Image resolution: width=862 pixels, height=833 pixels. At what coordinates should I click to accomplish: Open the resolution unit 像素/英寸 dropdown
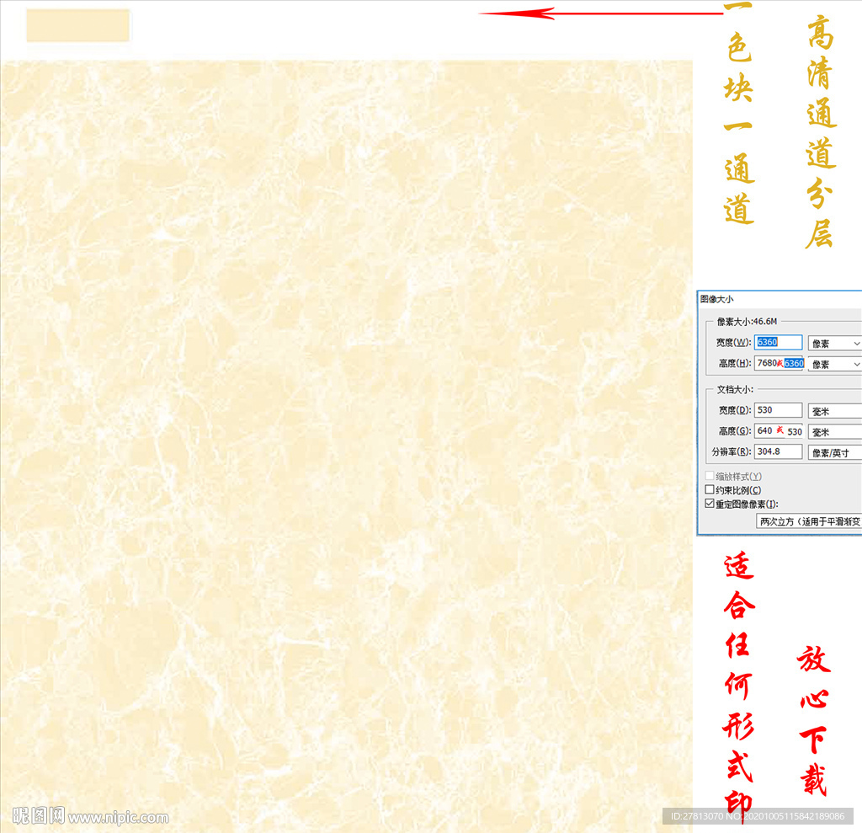834,453
